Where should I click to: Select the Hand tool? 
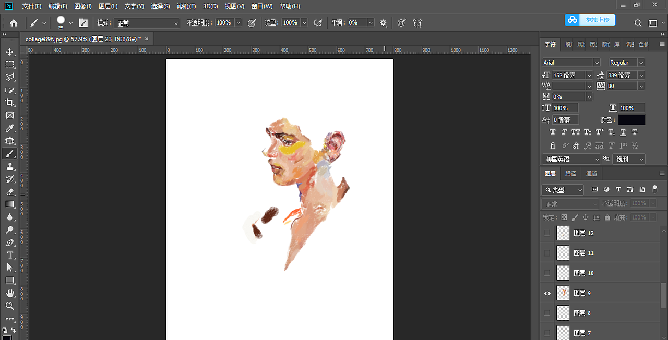10,293
